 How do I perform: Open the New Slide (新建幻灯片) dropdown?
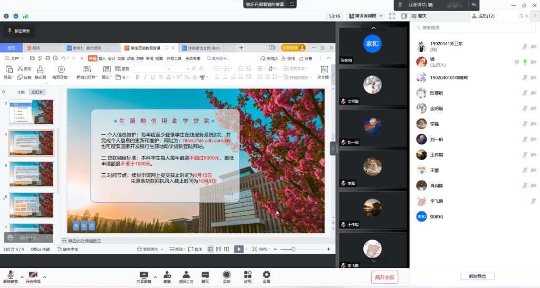(87, 77)
